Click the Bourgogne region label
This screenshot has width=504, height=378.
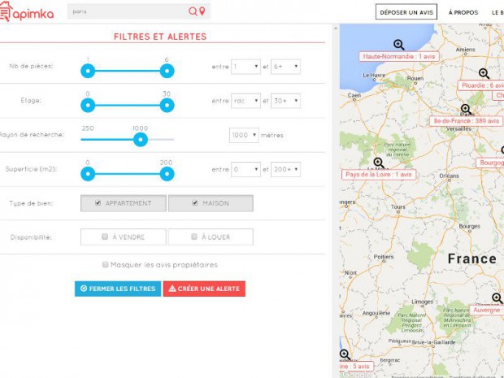click(490, 163)
